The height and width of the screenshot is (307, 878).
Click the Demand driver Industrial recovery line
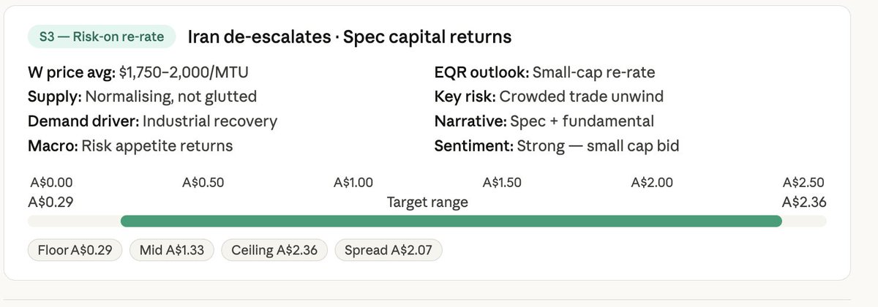pyautogui.click(x=153, y=121)
